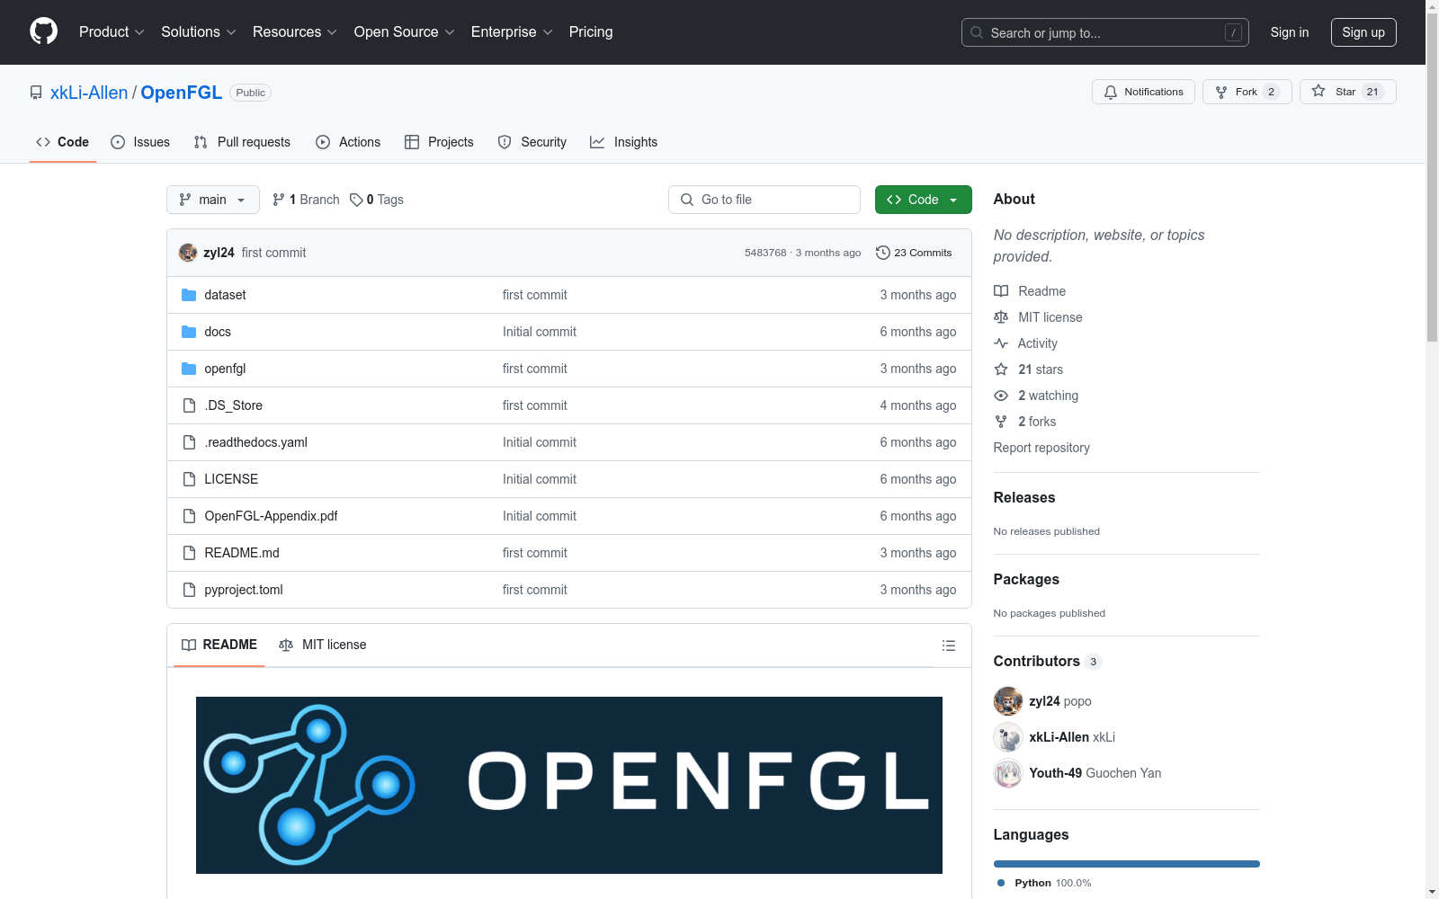The height and width of the screenshot is (899, 1439).
Task: Click the Notifications bell button
Action: pyautogui.click(x=1143, y=92)
